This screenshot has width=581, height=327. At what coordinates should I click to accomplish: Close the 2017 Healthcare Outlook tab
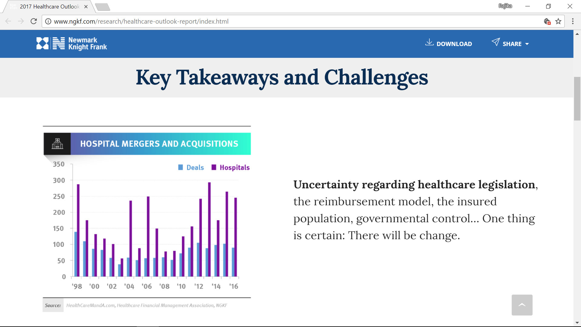(x=86, y=7)
